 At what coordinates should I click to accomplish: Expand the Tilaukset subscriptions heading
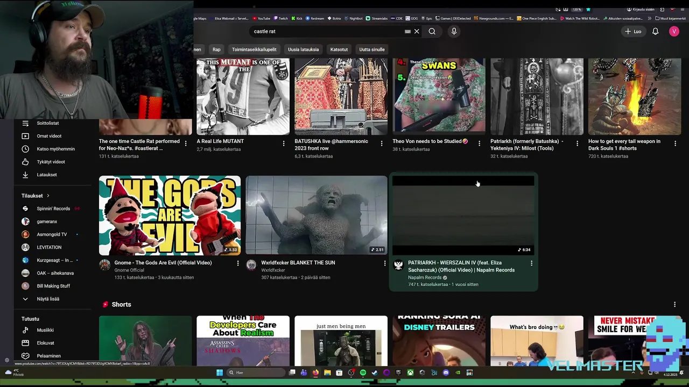pos(36,196)
